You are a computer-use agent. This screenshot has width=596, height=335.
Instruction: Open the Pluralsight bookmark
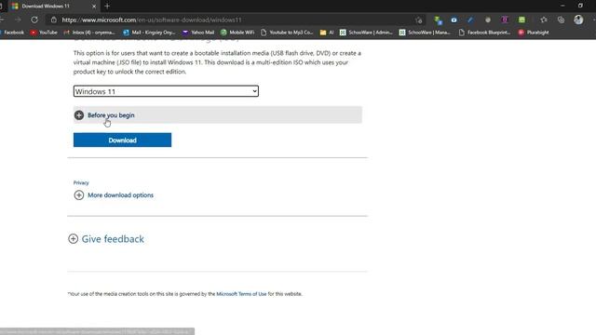click(x=534, y=33)
